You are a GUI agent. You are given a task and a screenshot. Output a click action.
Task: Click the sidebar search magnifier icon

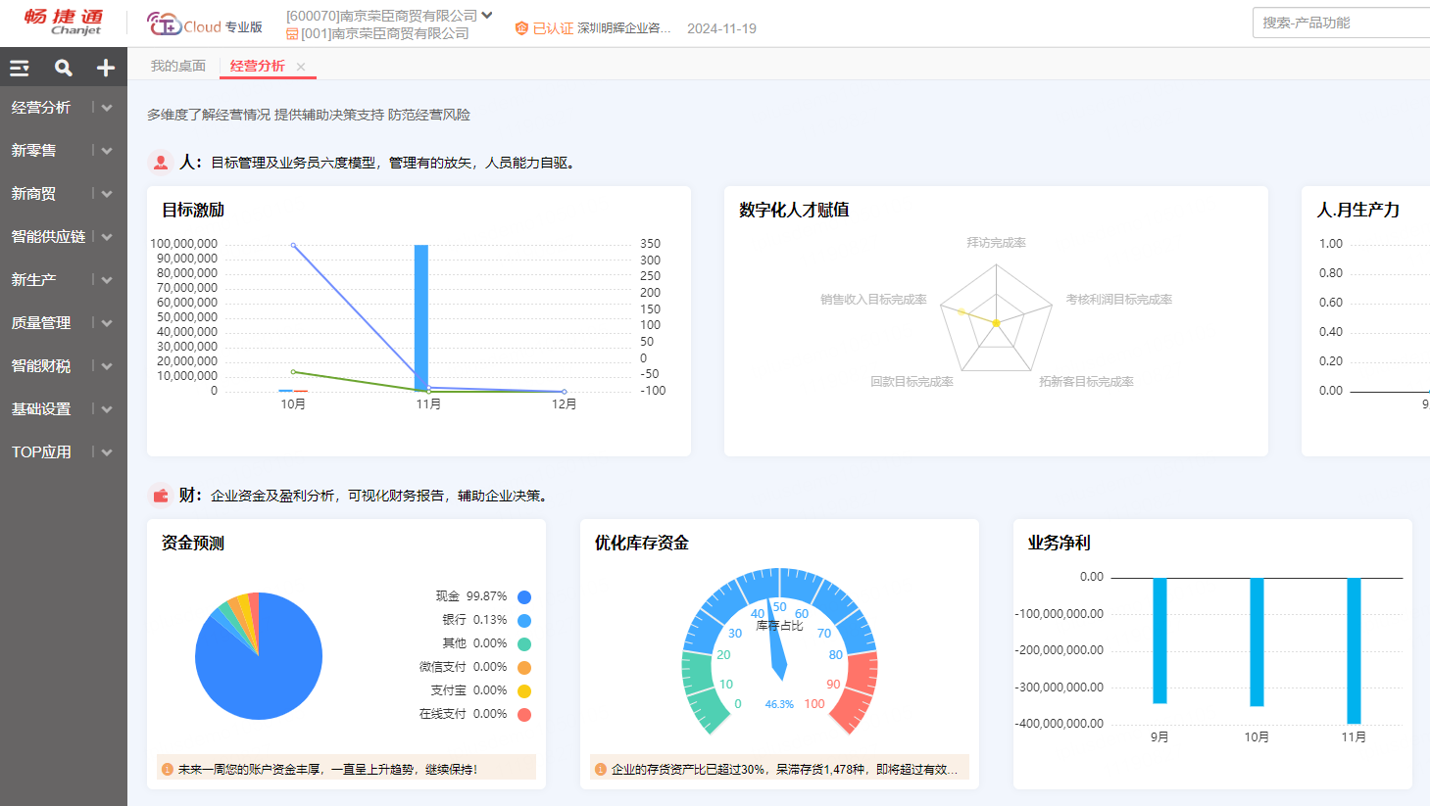coord(64,68)
